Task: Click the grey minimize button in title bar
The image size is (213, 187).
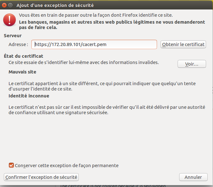Action: [10, 5]
